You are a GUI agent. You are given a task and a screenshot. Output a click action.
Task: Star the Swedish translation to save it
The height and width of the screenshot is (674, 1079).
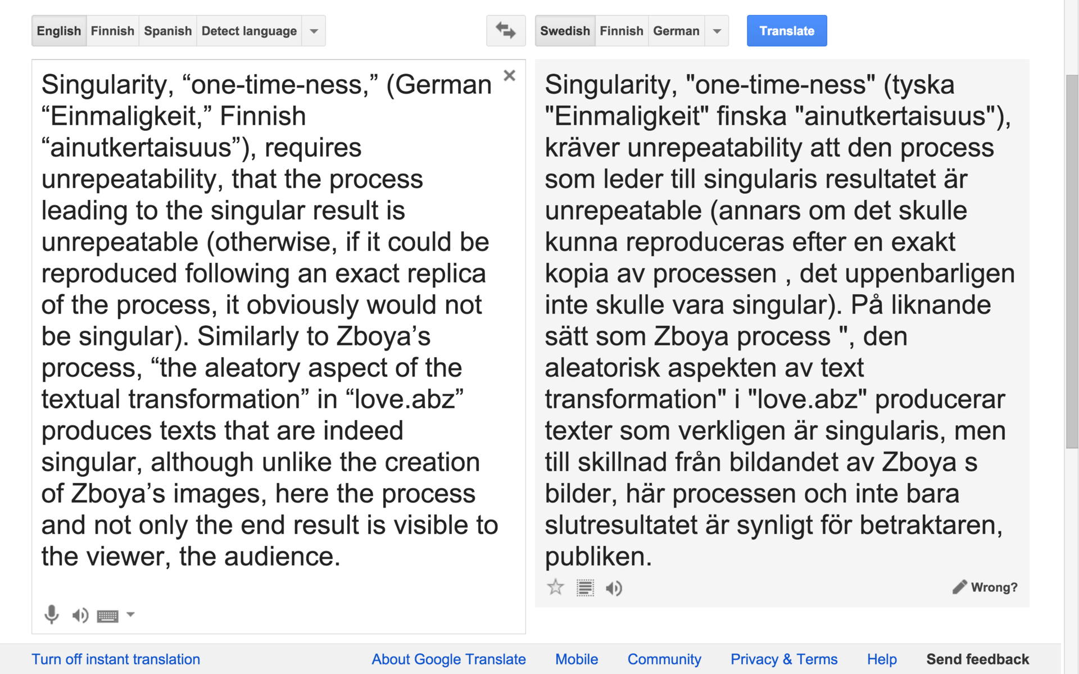555,588
